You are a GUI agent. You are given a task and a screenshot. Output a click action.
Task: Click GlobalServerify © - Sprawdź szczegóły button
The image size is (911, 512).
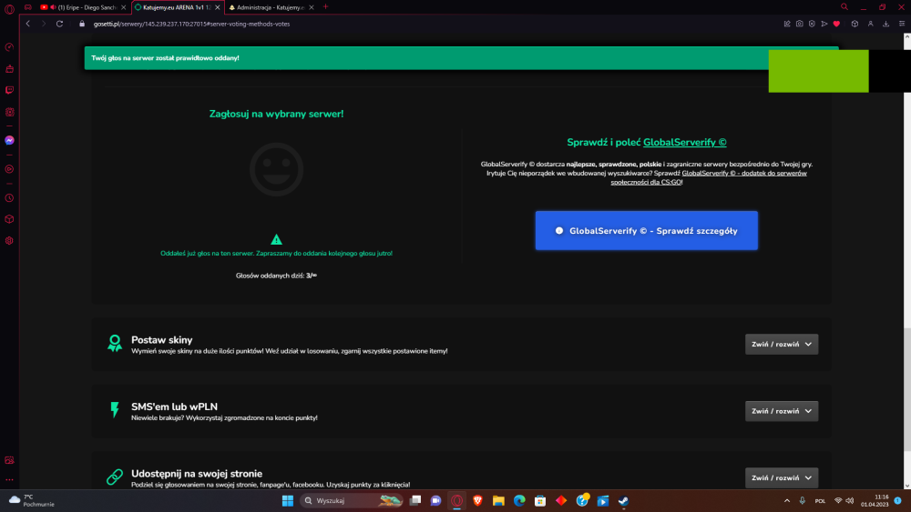click(x=646, y=231)
